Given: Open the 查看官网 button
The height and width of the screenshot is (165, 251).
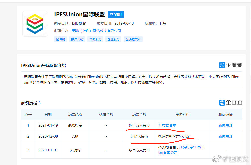Looking at the screenshot, I should tap(116, 14).
